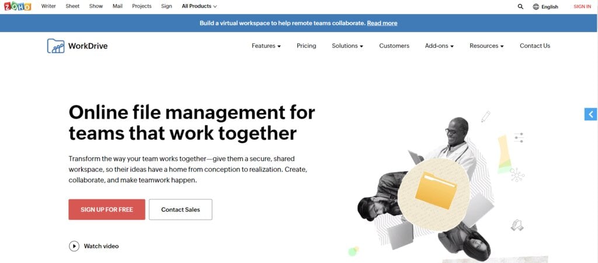Expand the All Products dropdown
This screenshot has height=263, width=598.
click(x=200, y=6)
